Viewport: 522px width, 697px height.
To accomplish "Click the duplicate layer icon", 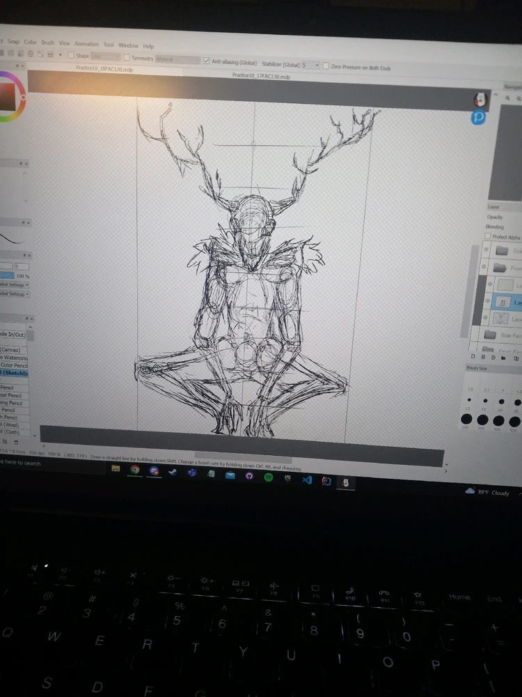I will 516,358.
